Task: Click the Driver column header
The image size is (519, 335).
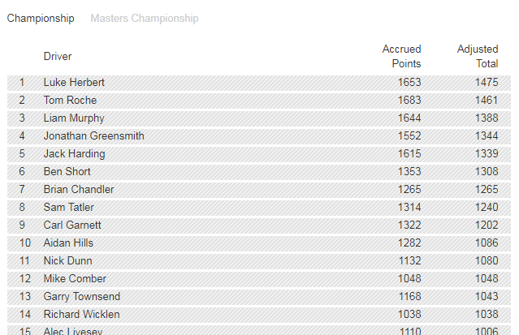Action: point(58,57)
